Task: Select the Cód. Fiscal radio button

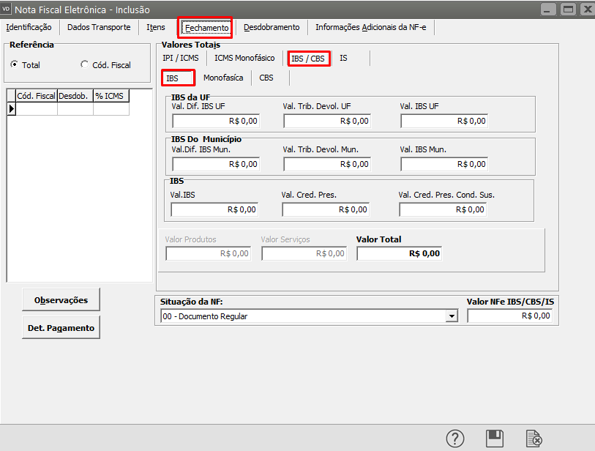Action: (x=85, y=65)
